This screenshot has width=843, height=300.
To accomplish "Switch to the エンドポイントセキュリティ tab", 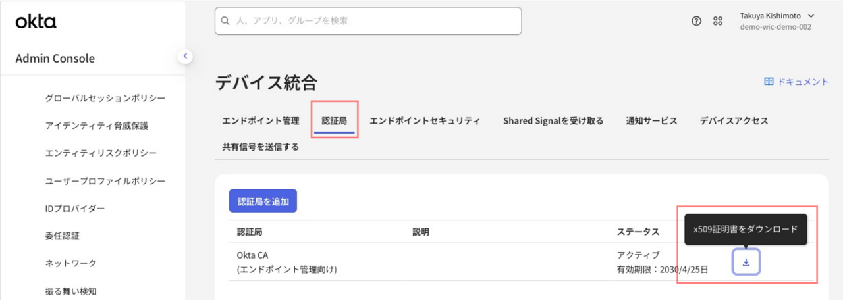I will pos(425,121).
